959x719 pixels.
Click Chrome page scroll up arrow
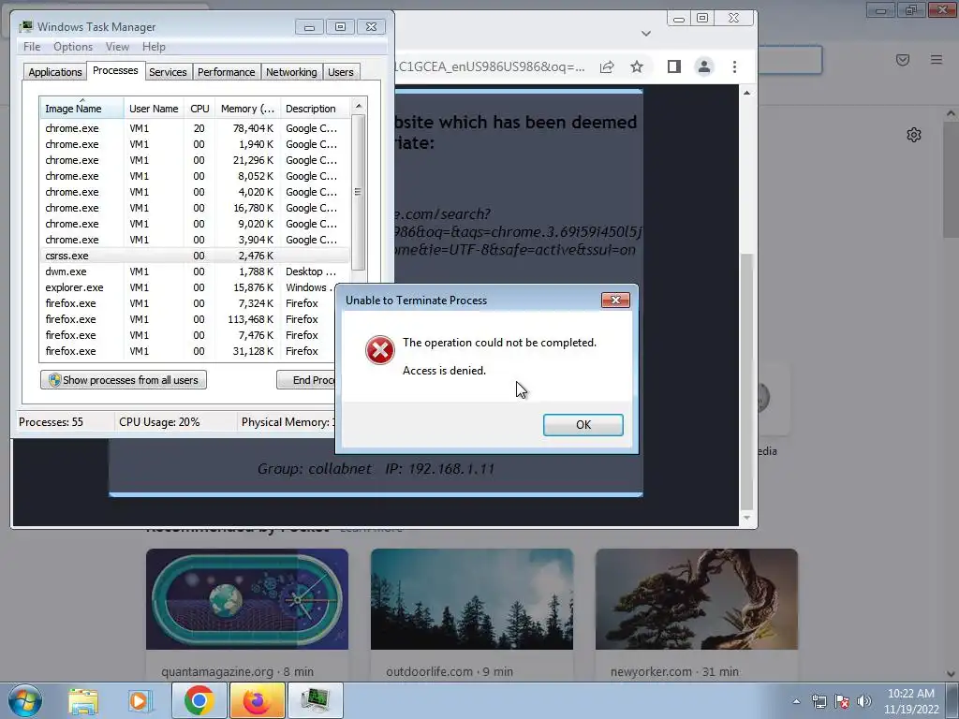[746, 93]
